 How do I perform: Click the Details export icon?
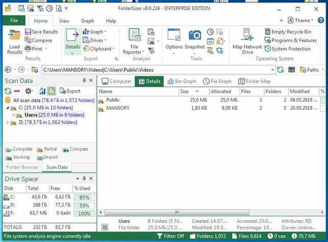click(73, 35)
